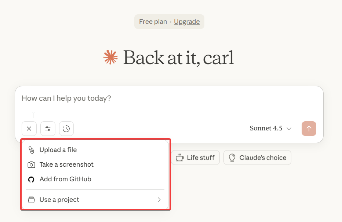Click the coffee cup icon in Life stuff

(179, 158)
